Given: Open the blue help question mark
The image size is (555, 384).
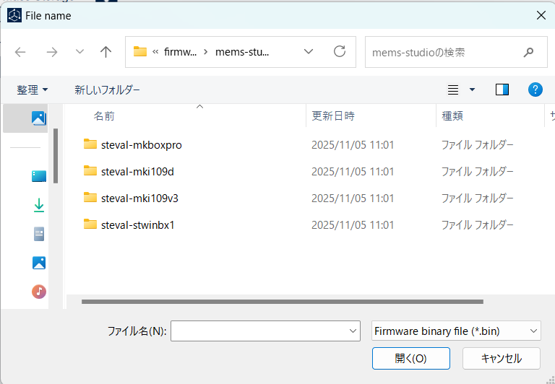Looking at the screenshot, I should click(x=535, y=90).
